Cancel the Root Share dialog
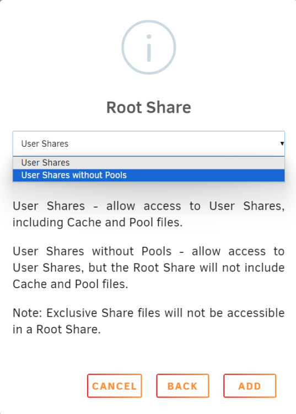 pos(115,386)
